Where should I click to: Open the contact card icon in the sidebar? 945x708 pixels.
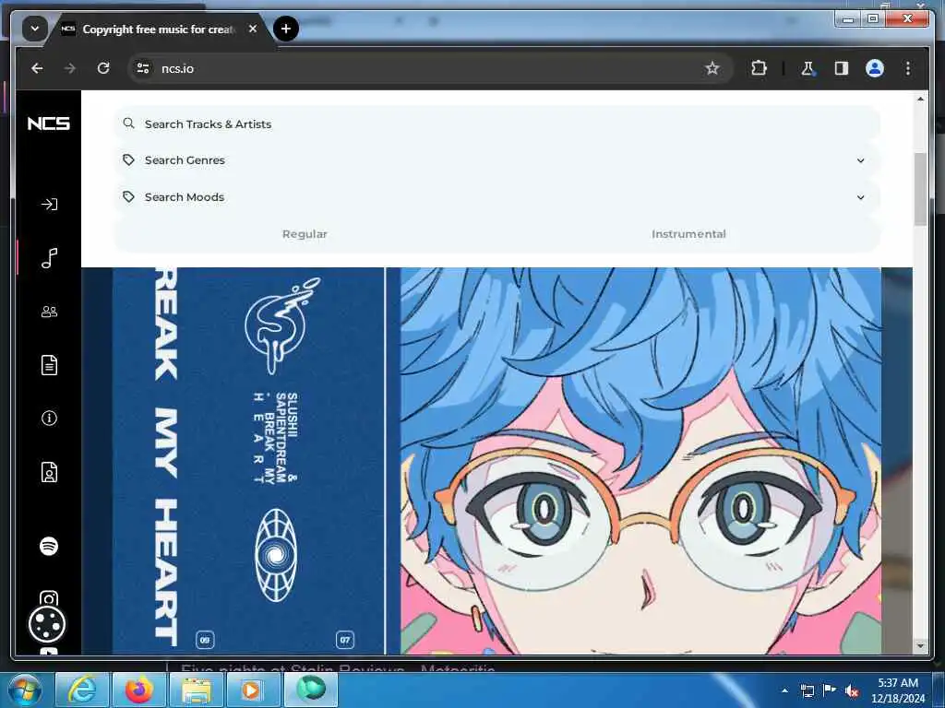tap(49, 472)
